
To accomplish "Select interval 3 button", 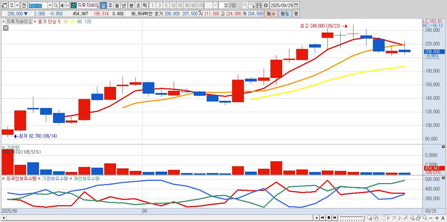I will coord(159,5).
